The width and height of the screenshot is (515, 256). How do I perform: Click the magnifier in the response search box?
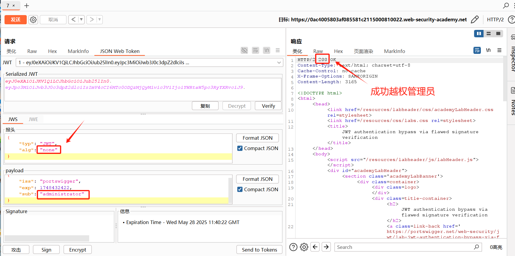(476, 247)
